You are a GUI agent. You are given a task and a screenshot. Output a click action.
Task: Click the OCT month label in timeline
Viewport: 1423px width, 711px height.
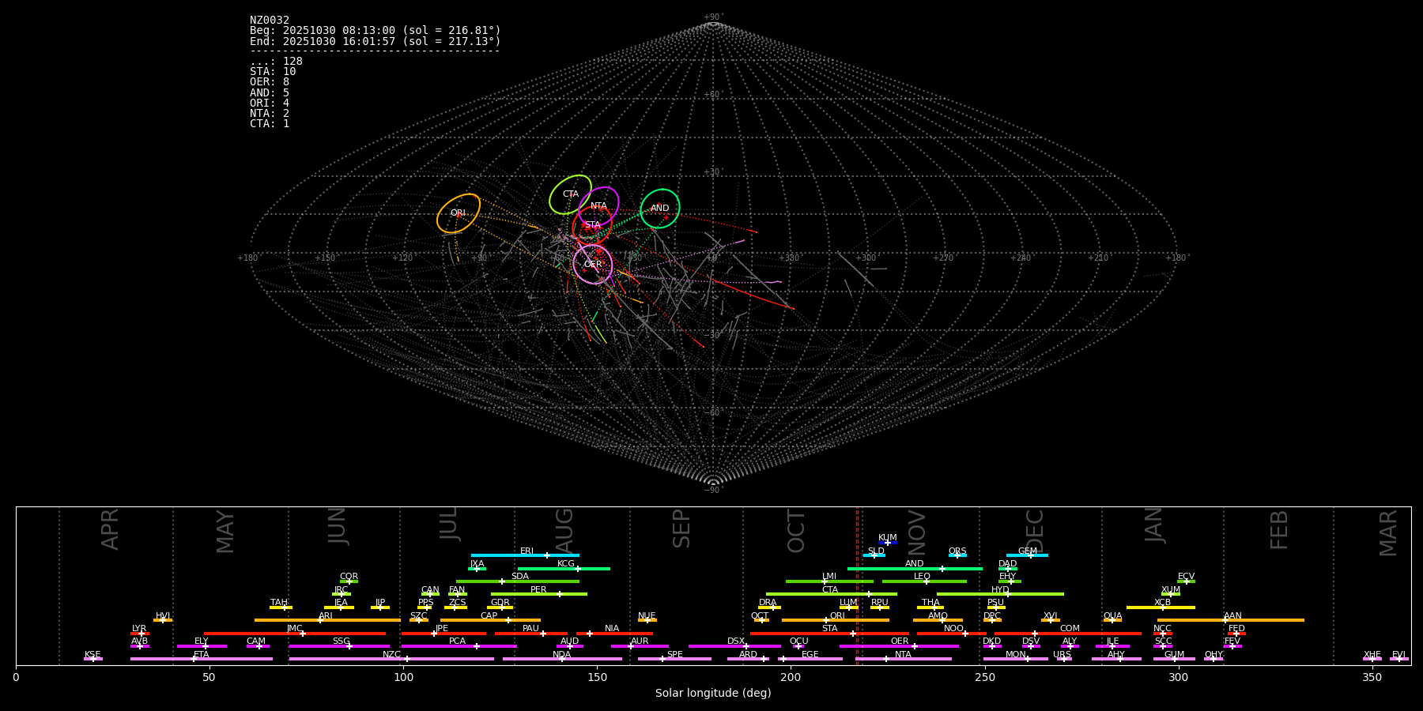[x=797, y=531]
